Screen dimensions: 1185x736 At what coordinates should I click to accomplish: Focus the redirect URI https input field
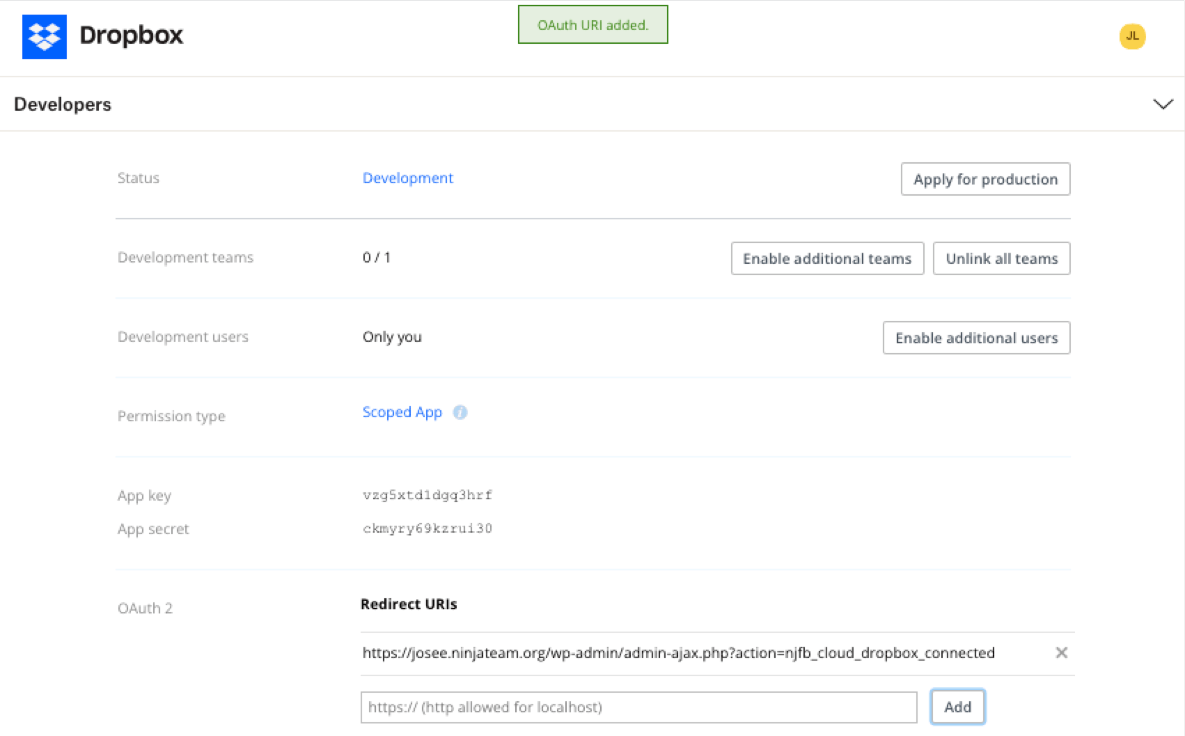638,707
